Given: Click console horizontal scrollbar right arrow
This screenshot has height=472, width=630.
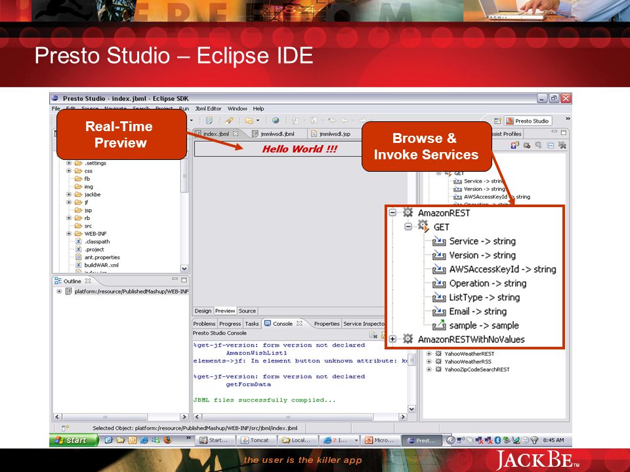Looking at the screenshot, I should click(403, 417).
